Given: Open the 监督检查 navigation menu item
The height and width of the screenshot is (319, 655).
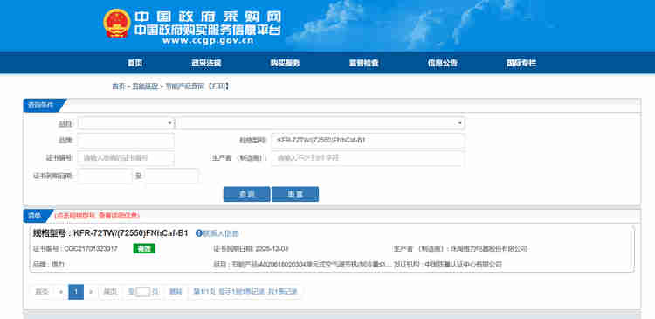Looking at the screenshot, I should click(363, 63).
